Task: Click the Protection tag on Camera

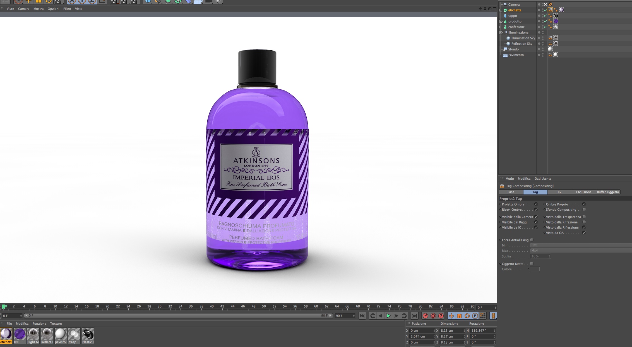Action: (x=550, y=4)
